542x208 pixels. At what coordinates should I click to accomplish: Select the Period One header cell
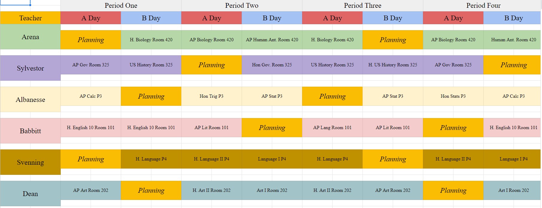pyautogui.click(x=121, y=5)
